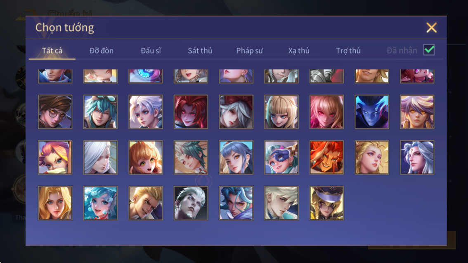Switch to the Xạ thủ tab
This screenshot has width=468, height=263.
click(x=299, y=50)
